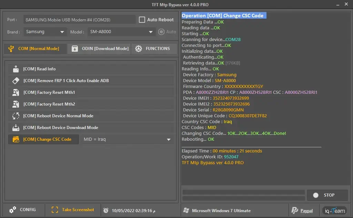Open the MID = Iraq CSC dropdown
The image size is (353, 218).
[128, 139]
